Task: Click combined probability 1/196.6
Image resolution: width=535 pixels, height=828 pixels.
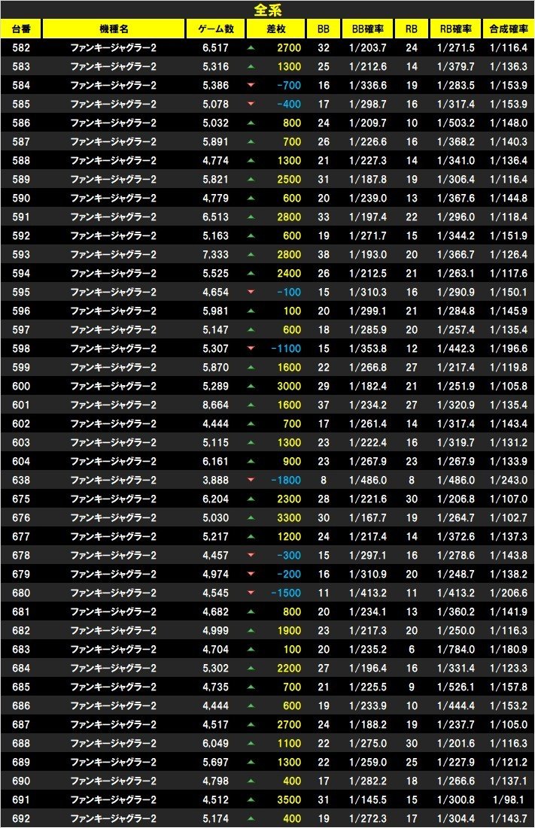Action: (x=509, y=348)
